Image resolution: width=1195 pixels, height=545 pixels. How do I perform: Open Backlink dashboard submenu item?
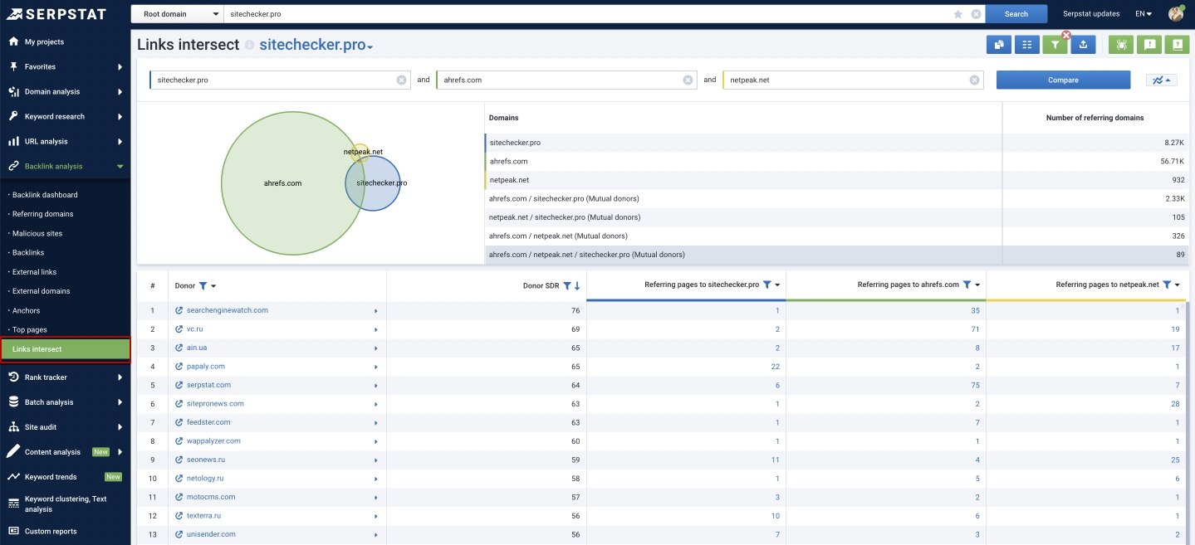pos(45,195)
